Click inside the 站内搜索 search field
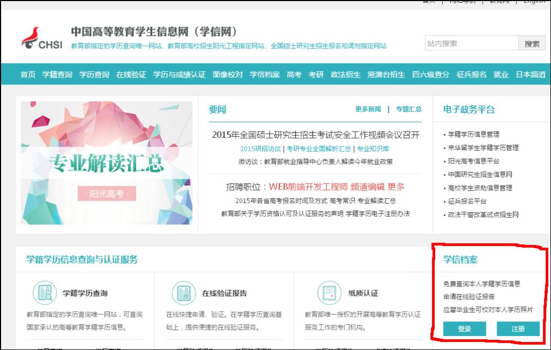 point(471,44)
